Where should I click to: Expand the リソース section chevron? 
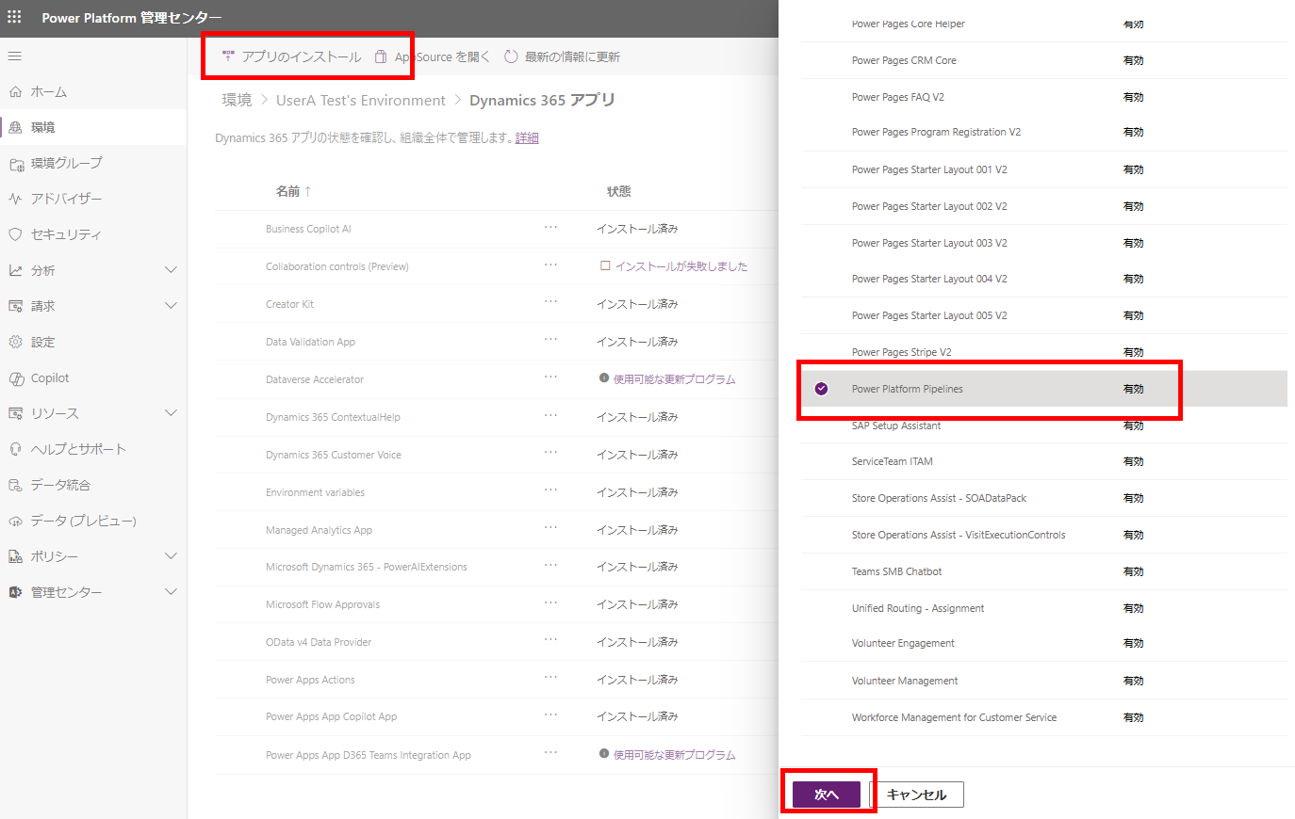[171, 413]
